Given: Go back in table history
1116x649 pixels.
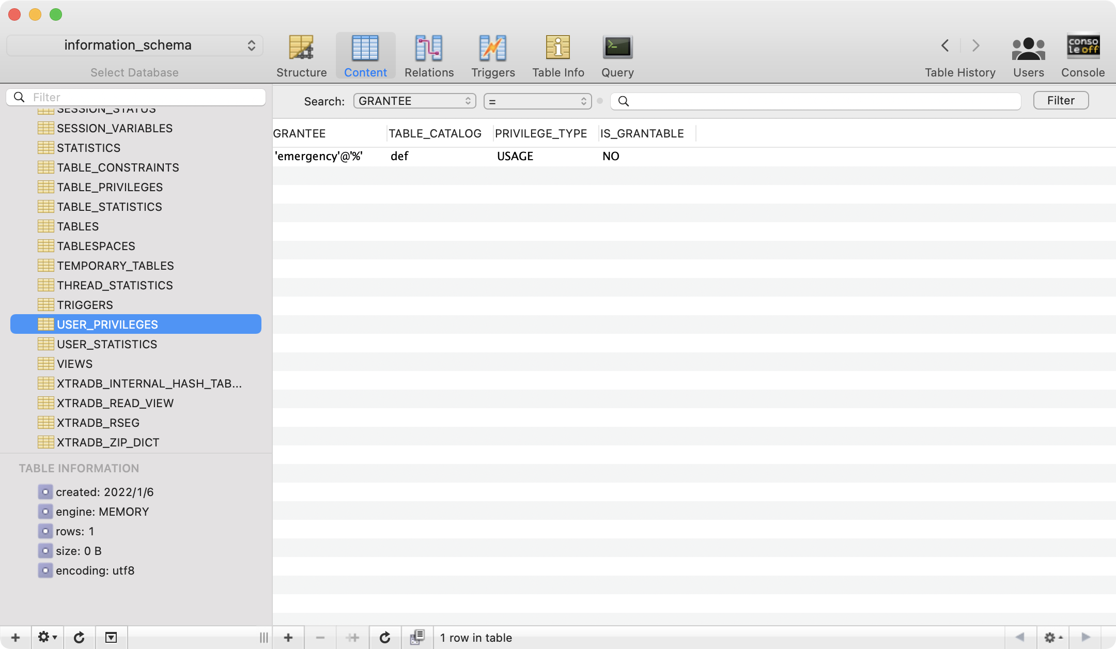Looking at the screenshot, I should [x=945, y=45].
